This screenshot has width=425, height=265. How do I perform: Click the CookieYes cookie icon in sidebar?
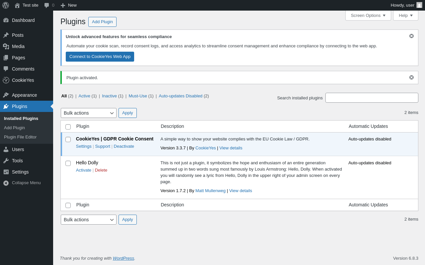click(6, 80)
